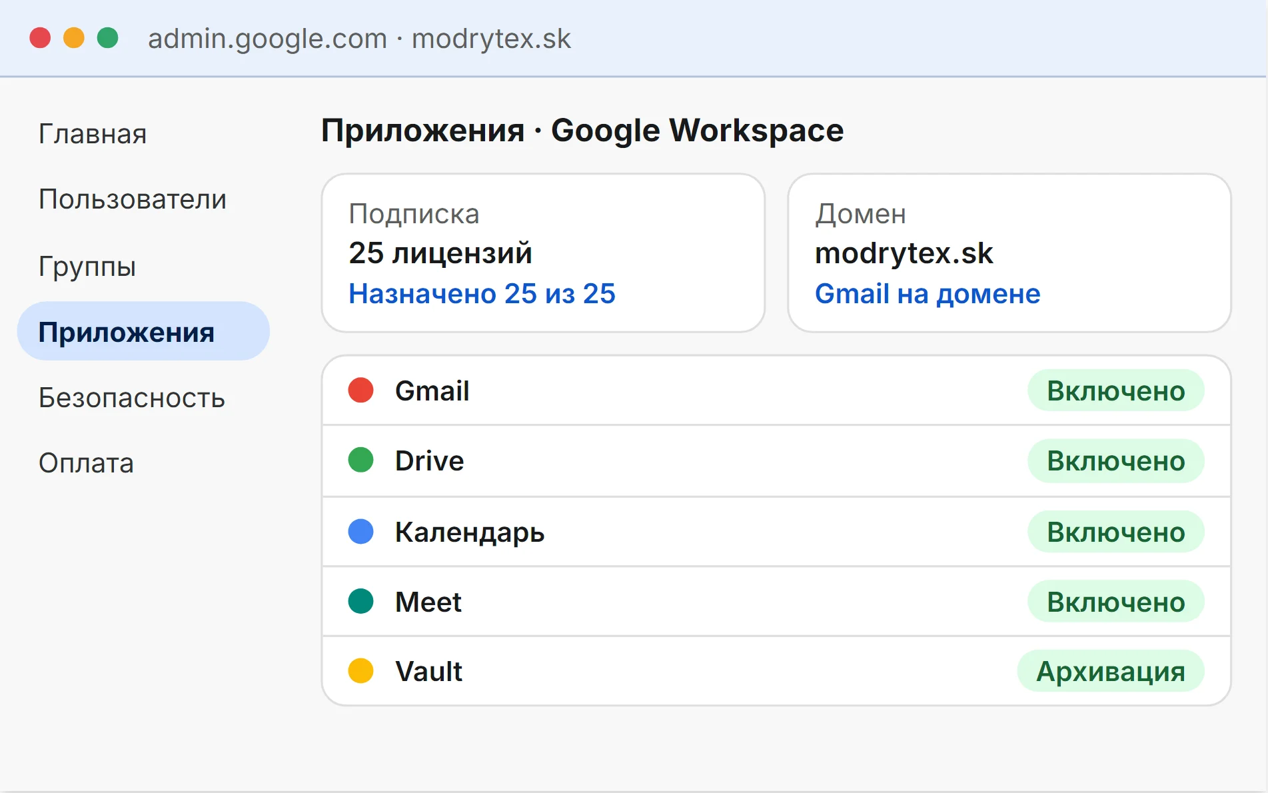Viewport: 1268px width, 793px height.
Task: Click the Домен card label
Action: 860,215
